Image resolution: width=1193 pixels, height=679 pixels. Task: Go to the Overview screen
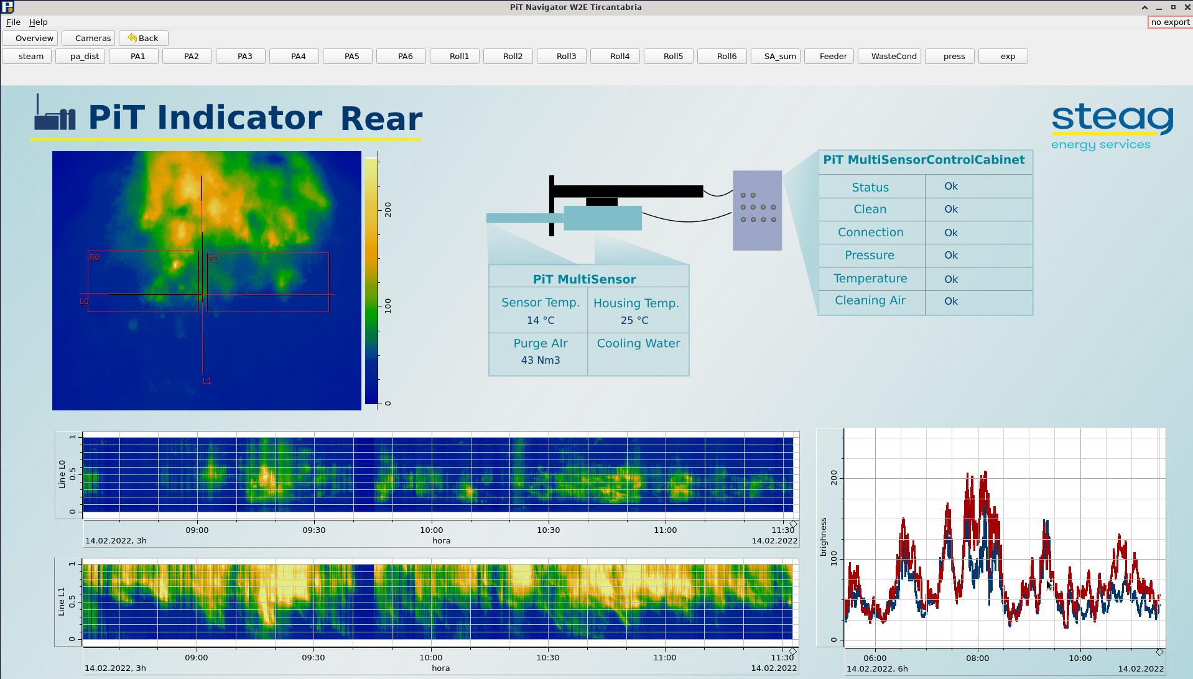30,39
